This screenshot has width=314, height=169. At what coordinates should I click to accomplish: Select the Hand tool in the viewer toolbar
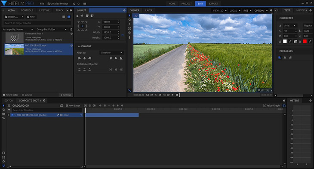click(129, 20)
